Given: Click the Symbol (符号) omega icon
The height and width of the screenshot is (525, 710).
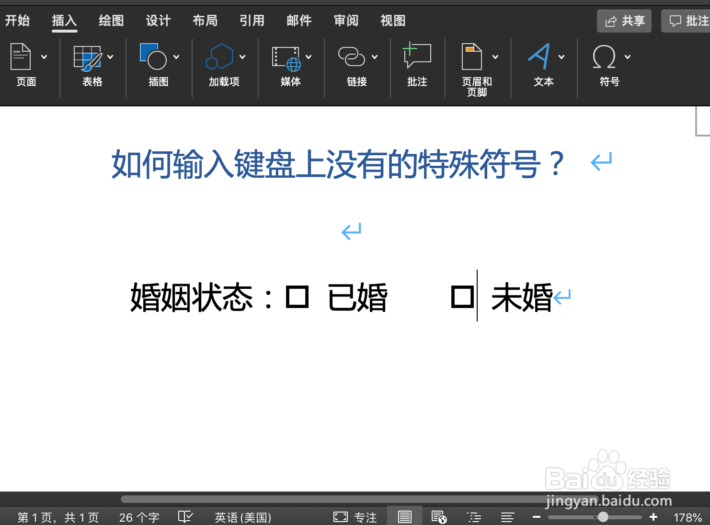Looking at the screenshot, I should tap(604, 57).
